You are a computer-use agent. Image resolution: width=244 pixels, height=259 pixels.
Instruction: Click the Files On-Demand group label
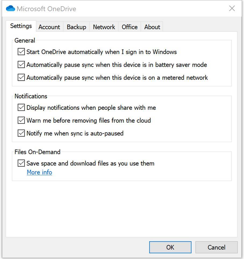[x=37, y=152]
